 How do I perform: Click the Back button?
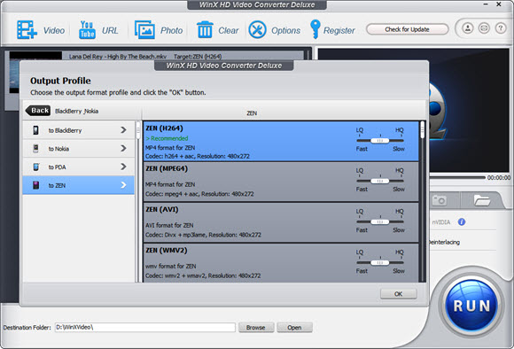[x=38, y=111]
